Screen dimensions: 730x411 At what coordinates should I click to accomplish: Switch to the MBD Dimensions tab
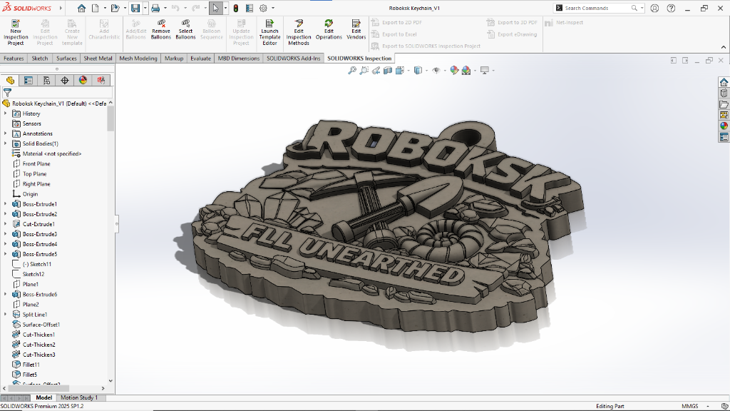coord(238,59)
